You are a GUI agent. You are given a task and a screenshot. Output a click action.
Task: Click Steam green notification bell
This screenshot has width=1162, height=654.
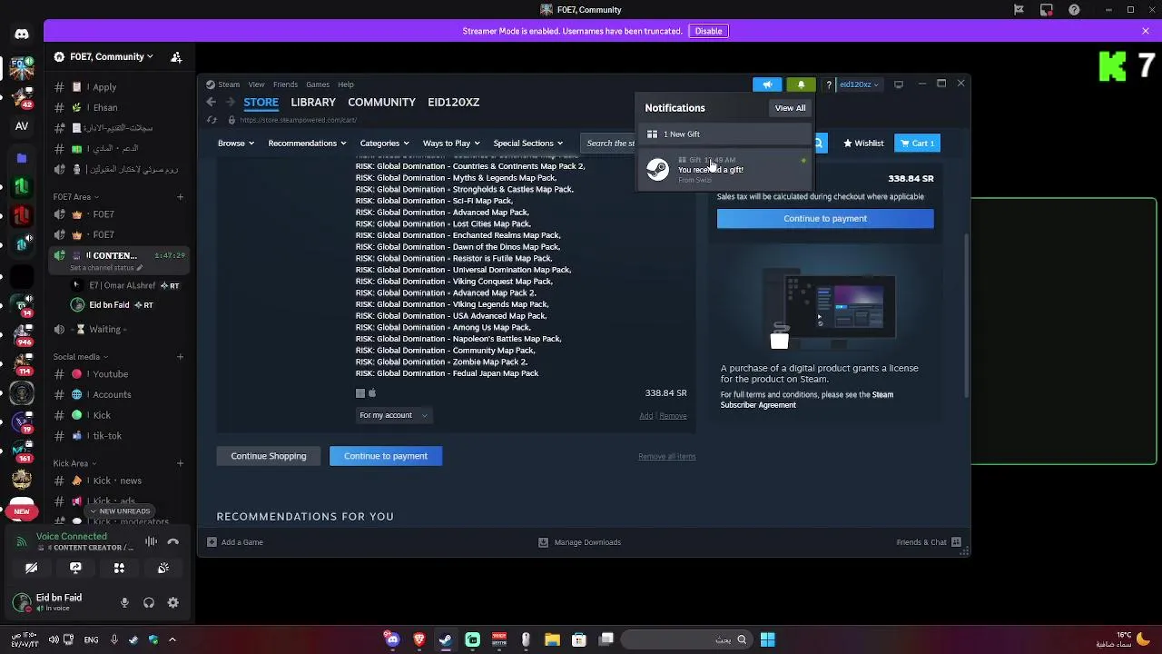(x=801, y=84)
